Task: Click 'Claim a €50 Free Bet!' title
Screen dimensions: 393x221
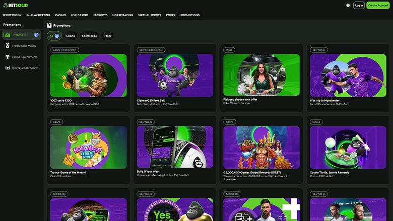Action: (151, 100)
